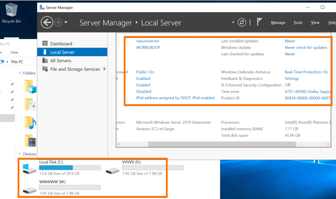Click the nasunoserver computer name link

click(x=148, y=41)
